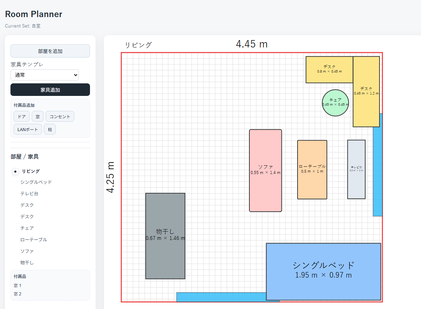Click the リビング label above the room

[138, 45]
